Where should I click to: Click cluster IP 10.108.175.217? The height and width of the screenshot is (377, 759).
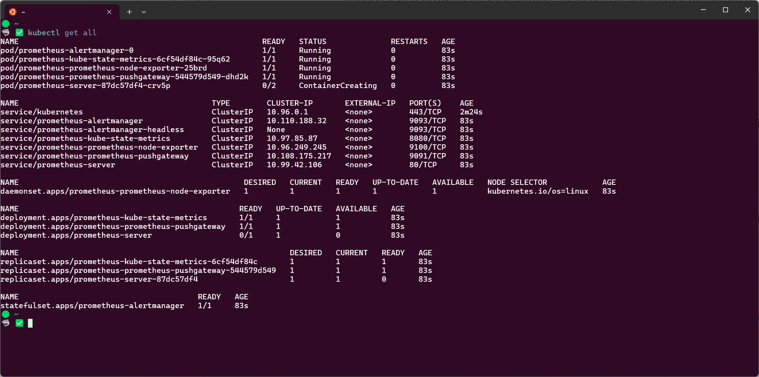299,156
